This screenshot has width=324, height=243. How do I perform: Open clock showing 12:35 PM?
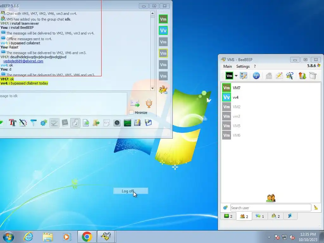point(308,237)
